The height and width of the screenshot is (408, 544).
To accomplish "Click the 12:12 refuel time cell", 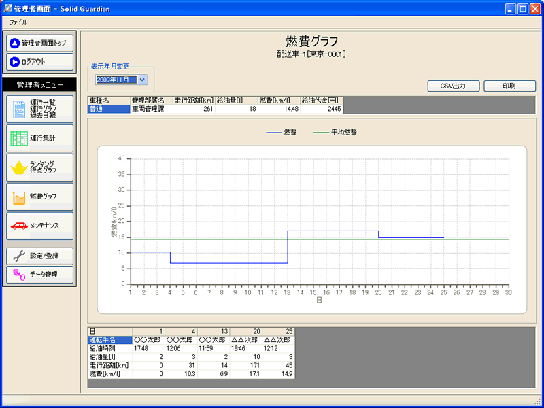I will click(279, 348).
